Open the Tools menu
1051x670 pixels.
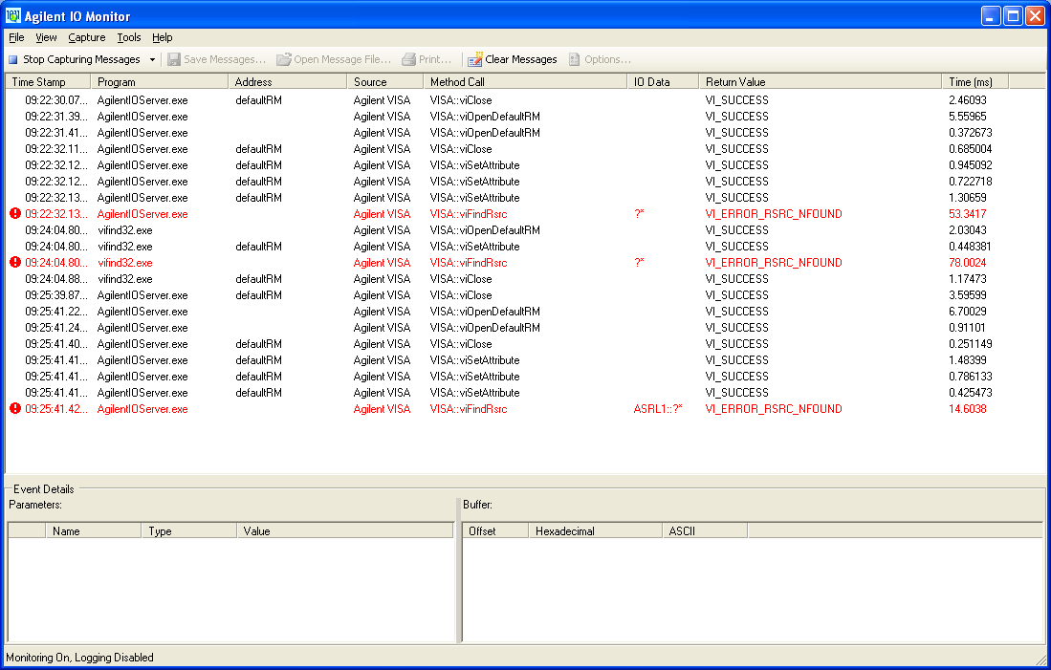(x=128, y=37)
